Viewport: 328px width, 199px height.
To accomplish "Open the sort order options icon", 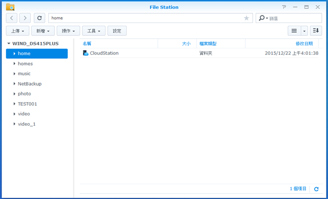I will click(316, 31).
